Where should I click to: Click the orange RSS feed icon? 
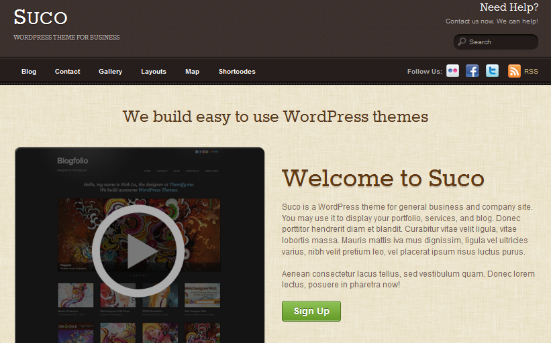pyautogui.click(x=515, y=71)
